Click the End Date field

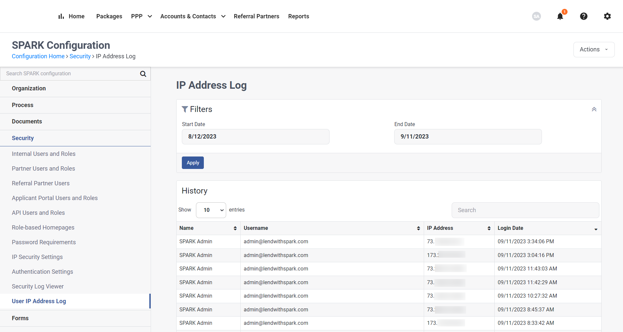coord(468,137)
